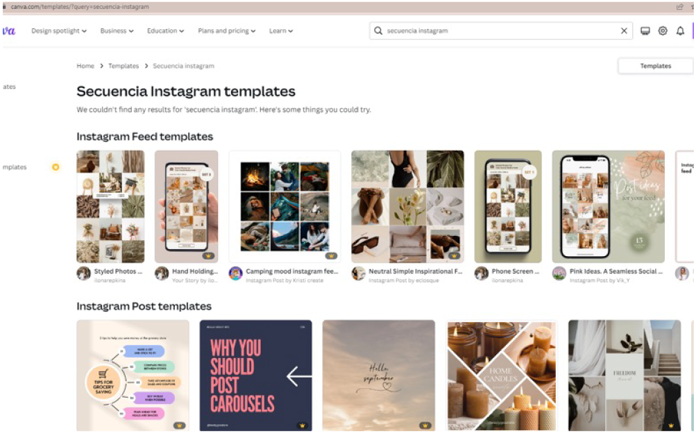Open the notifications bell icon
Viewport: 694px width, 433px height.
pyautogui.click(x=680, y=31)
